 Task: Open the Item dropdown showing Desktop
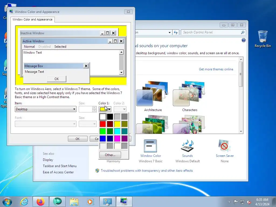(46, 109)
